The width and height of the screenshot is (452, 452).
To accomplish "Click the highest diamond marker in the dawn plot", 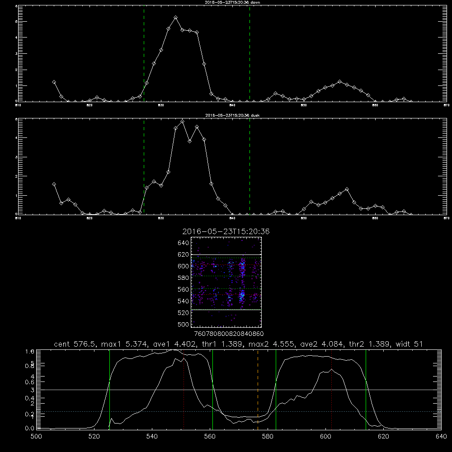I will pos(175,18).
